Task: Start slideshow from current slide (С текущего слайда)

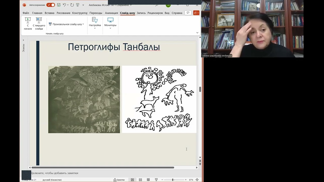Action: (x=39, y=24)
